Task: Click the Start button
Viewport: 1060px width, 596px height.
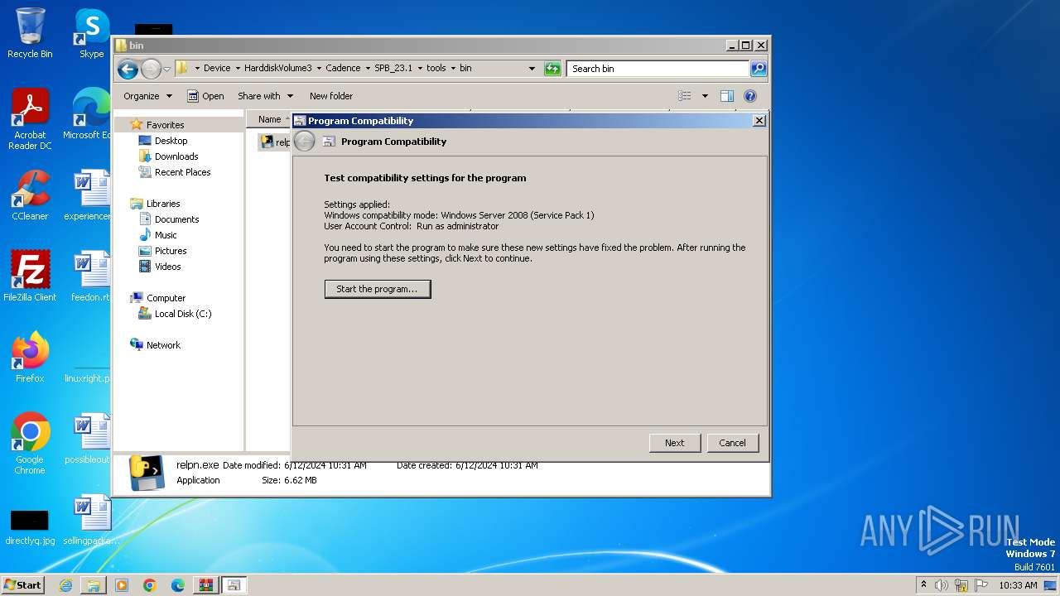Action: click(23, 584)
